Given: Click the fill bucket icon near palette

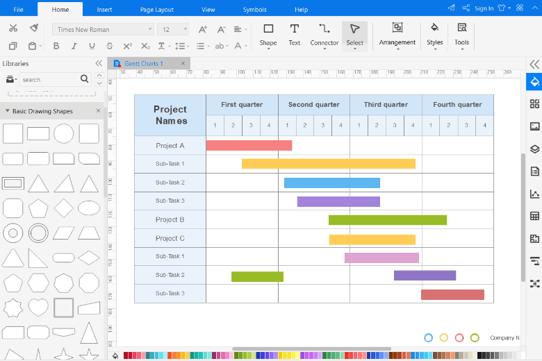Looking at the screenshot, I should (115, 355).
